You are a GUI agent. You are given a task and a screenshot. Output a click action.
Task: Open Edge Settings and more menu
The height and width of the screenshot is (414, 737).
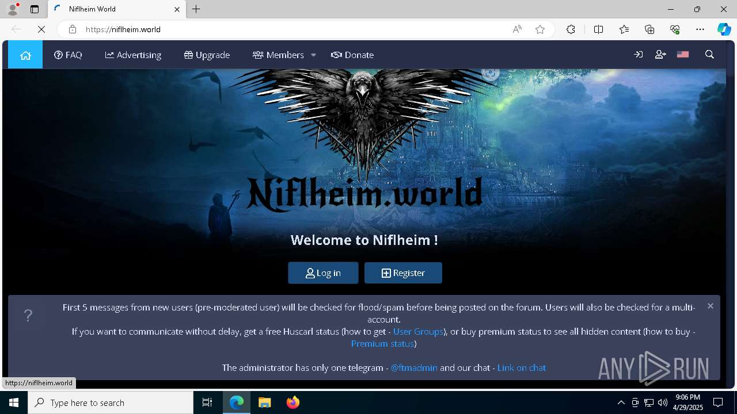tap(700, 29)
